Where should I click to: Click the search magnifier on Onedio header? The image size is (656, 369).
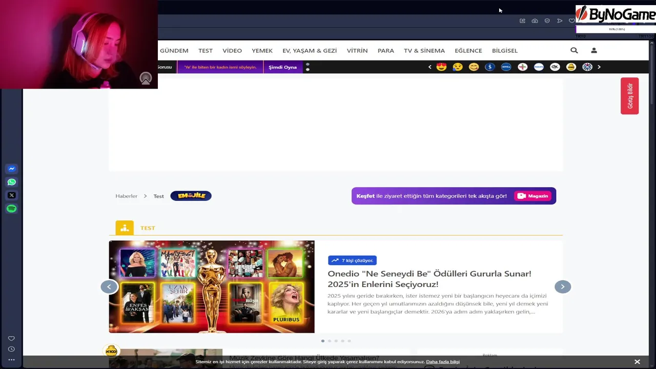coord(574,50)
